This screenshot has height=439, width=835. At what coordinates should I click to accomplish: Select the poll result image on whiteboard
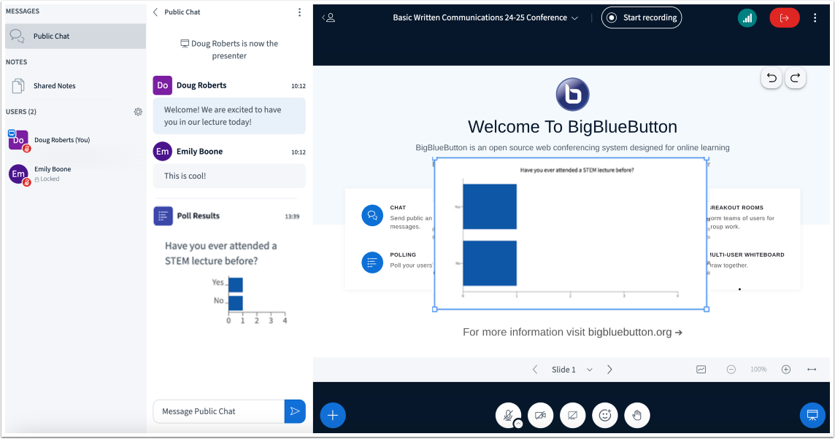[571, 233]
